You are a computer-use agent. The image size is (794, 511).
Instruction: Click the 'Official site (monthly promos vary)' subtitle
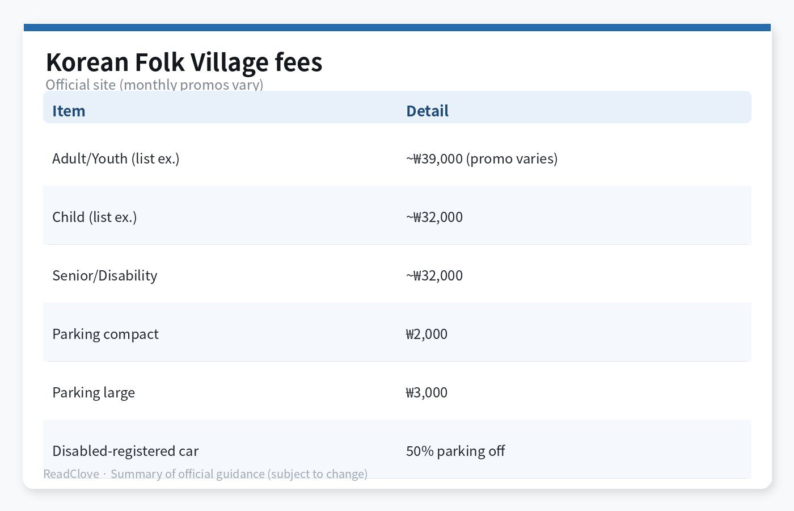154,85
